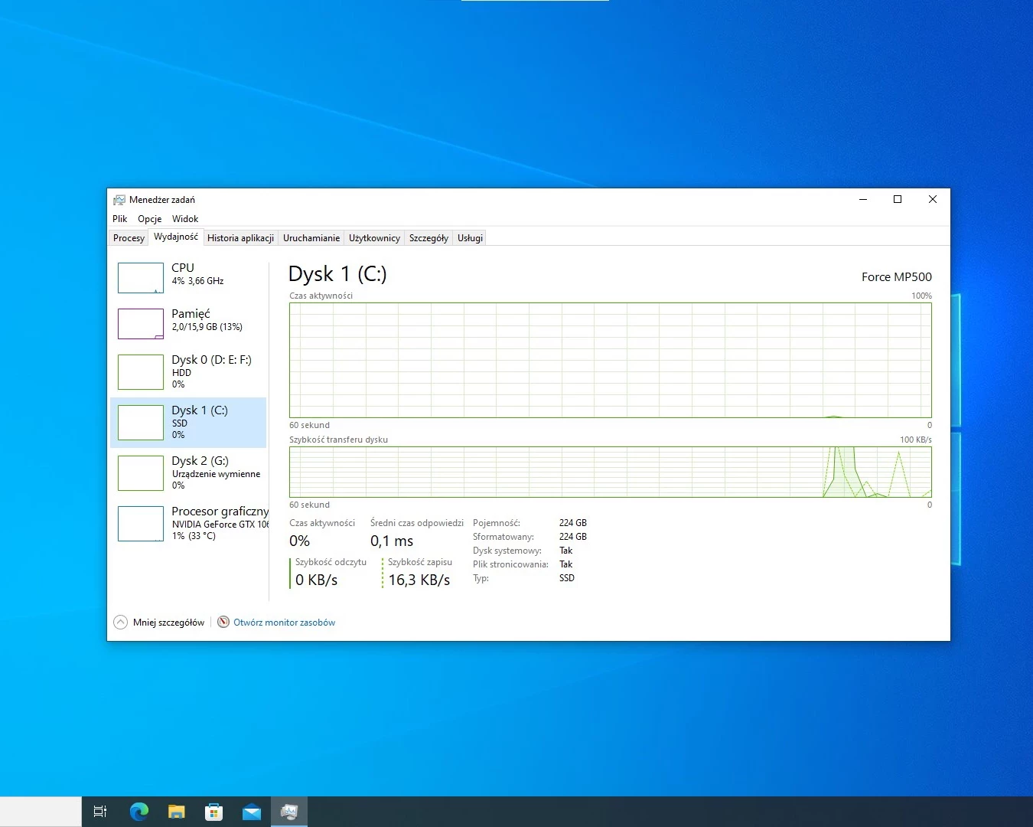
Task: Click the Plik stronicowania Tak value
Action: pos(565,564)
